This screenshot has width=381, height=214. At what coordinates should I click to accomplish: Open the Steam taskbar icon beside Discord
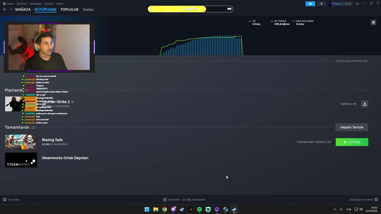tap(182, 209)
